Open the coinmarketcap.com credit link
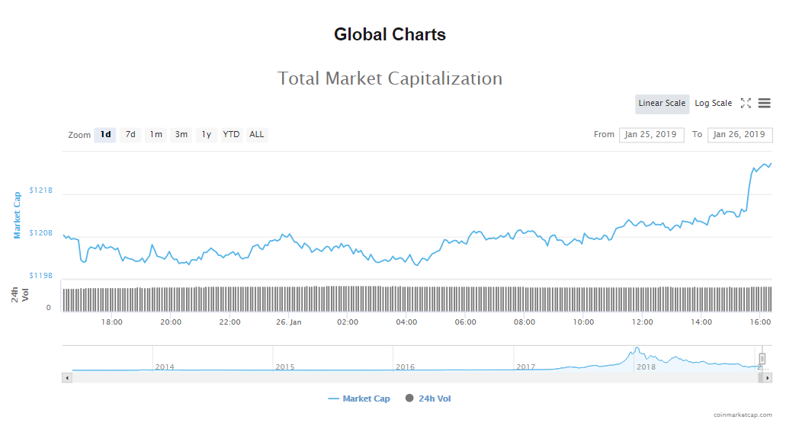 (743, 415)
